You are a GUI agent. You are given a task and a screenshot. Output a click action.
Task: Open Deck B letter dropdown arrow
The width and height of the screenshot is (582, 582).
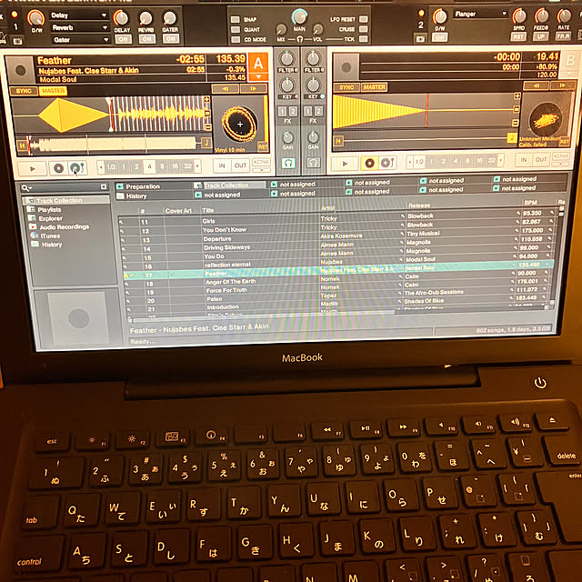(x=571, y=74)
